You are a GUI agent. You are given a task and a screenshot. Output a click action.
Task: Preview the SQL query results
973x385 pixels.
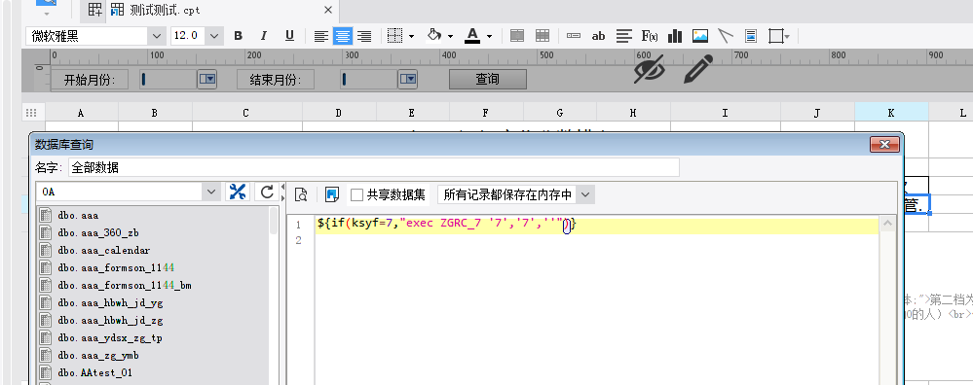[301, 195]
